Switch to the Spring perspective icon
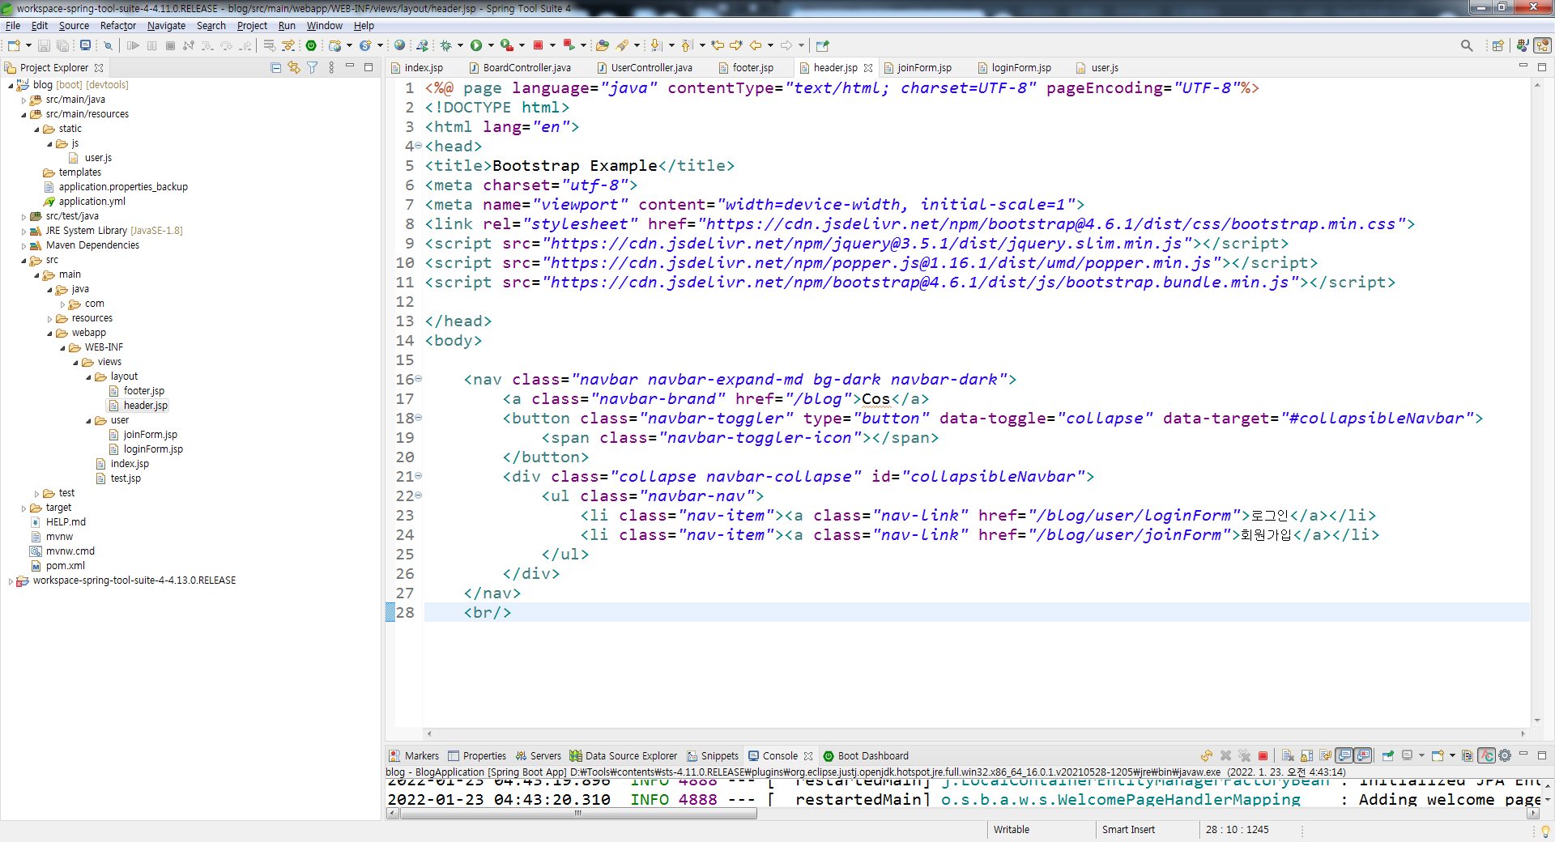Screen dimensions: 1555x842 pyautogui.click(x=1543, y=45)
